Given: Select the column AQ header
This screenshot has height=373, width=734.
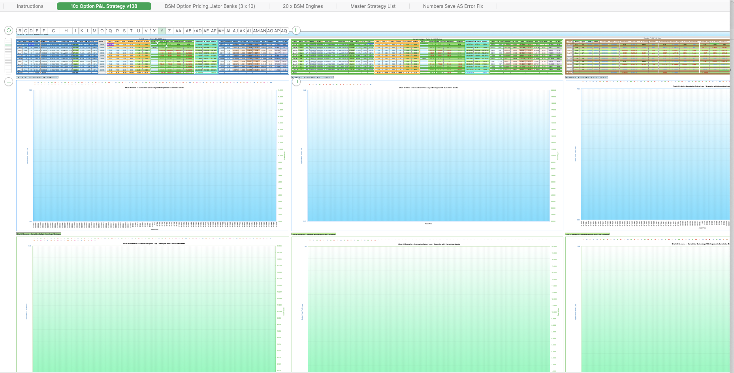Looking at the screenshot, I should pyautogui.click(x=284, y=31).
